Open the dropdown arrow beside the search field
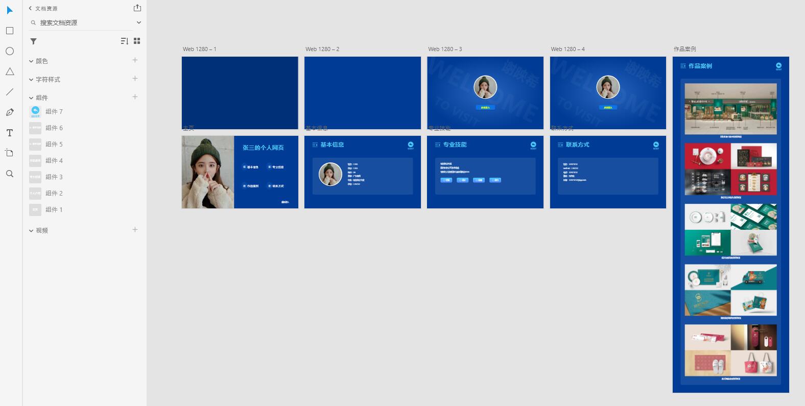The height and width of the screenshot is (406, 805). point(139,22)
